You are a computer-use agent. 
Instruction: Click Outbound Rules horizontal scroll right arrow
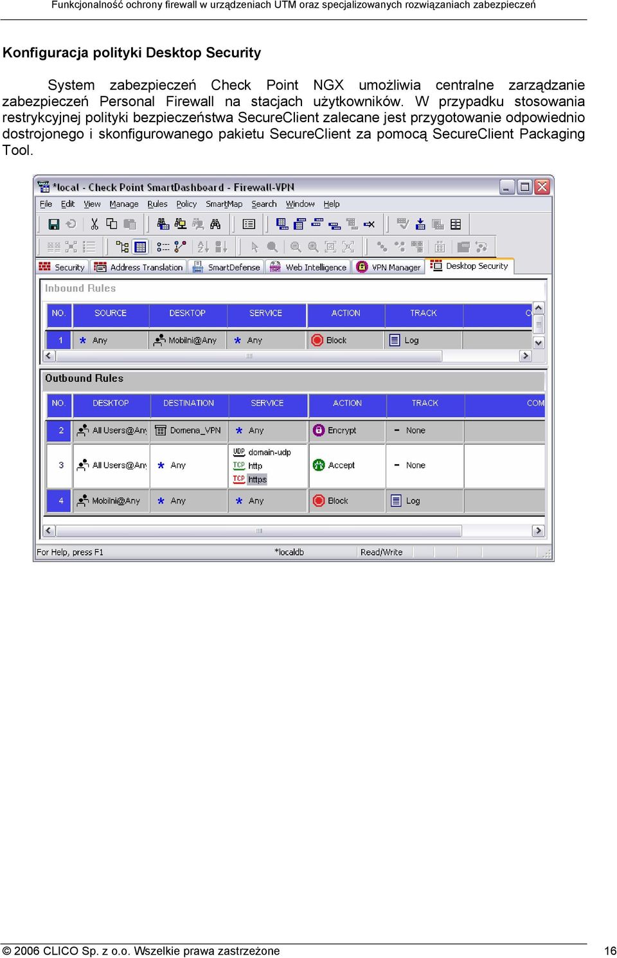click(538, 530)
